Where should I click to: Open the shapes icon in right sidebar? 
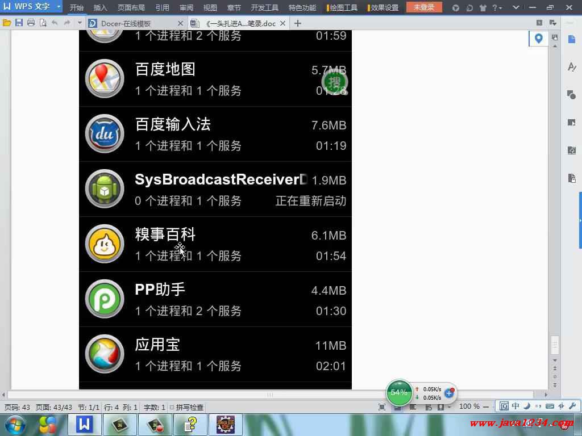click(x=572, y=95)
